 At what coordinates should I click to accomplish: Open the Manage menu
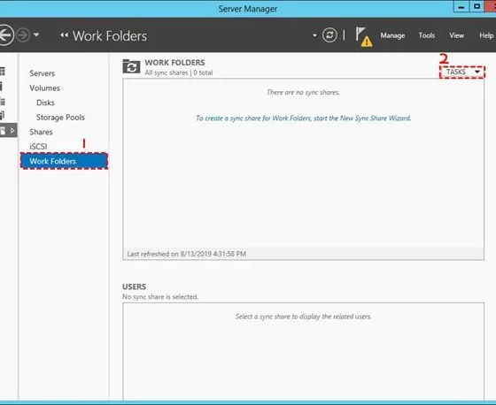pyautogui.click(x=392, y=35)
